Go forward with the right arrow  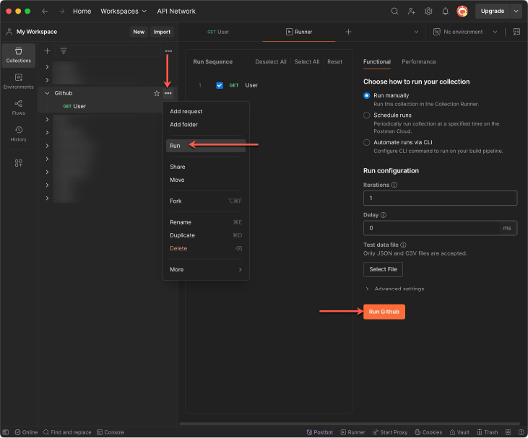point(61,11)
